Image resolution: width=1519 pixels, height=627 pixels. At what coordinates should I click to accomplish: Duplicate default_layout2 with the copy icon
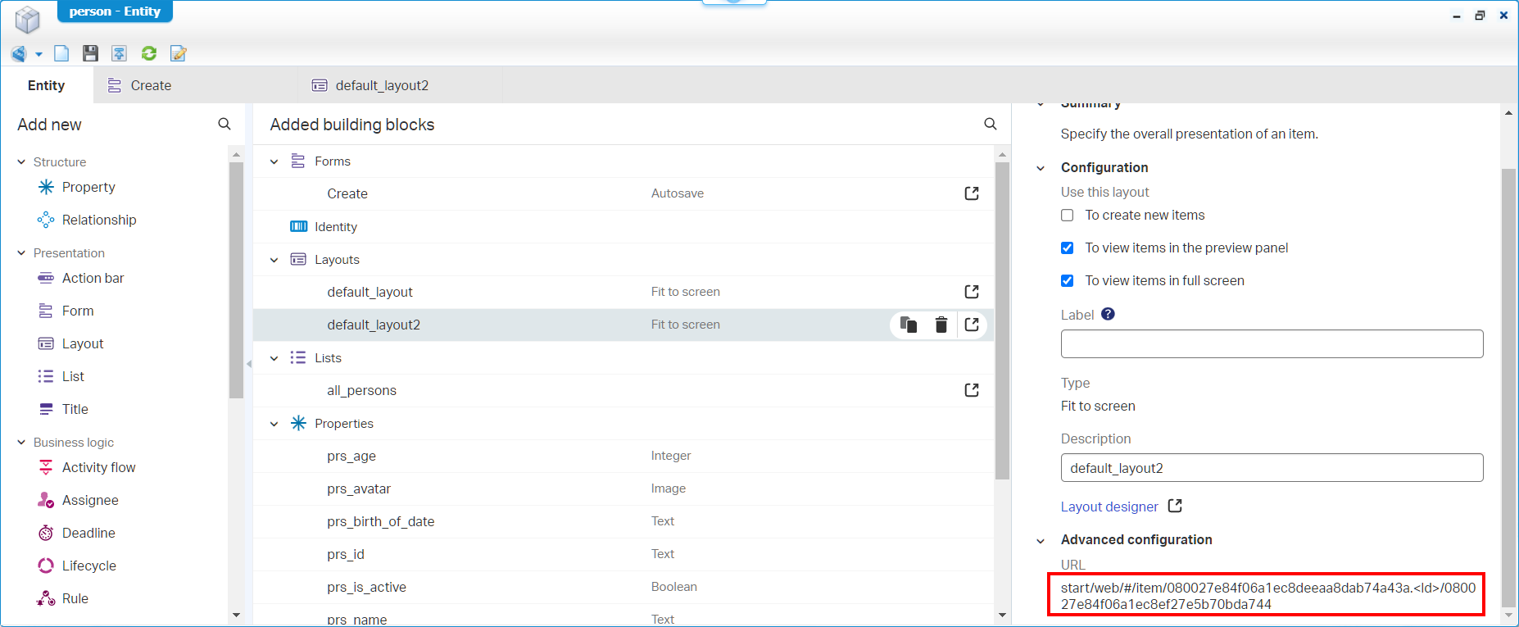[x=908, y=325]
